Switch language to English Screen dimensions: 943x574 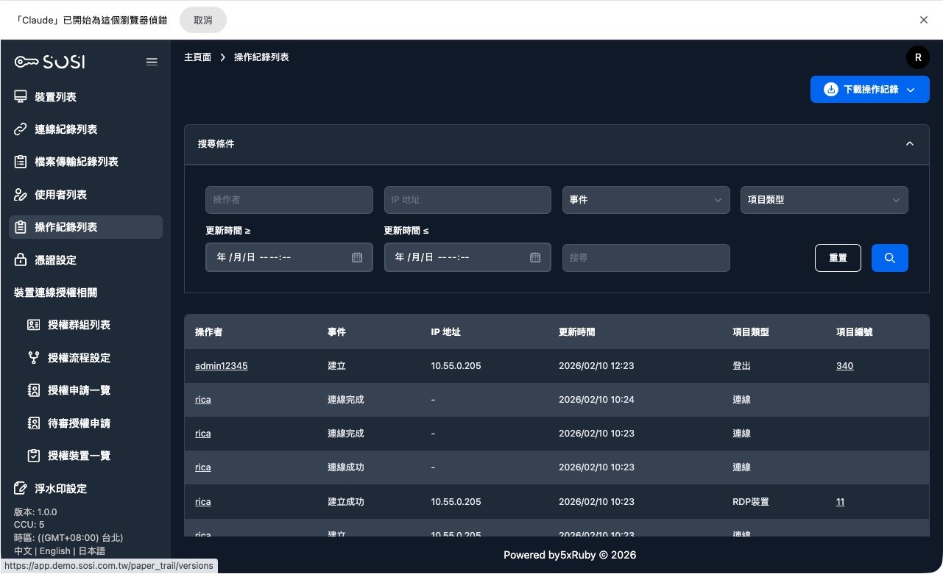tap(55, 551)
